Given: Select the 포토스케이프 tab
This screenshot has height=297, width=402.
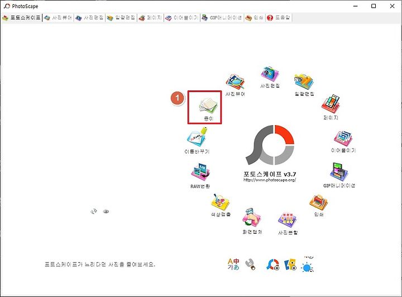Looking at the screenshot, I should pyautogui.click(x=22, y=18).
